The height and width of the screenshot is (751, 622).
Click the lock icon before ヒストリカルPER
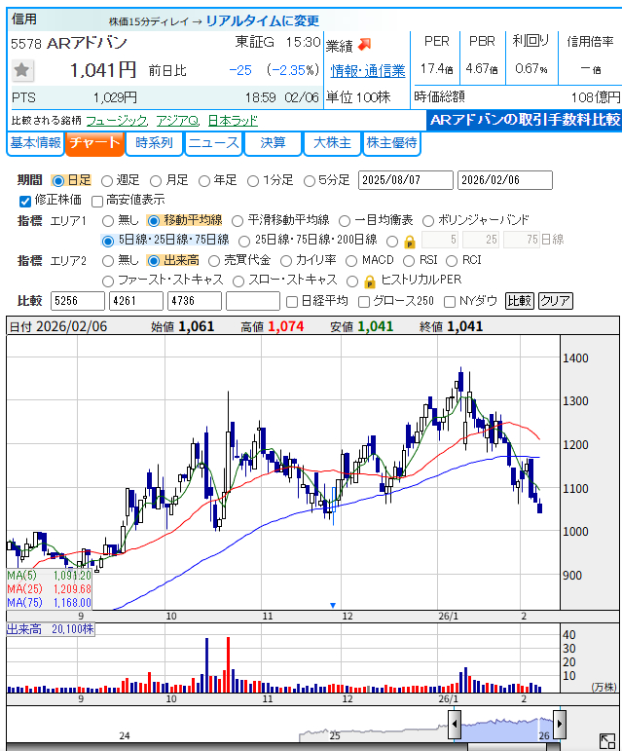369,281
